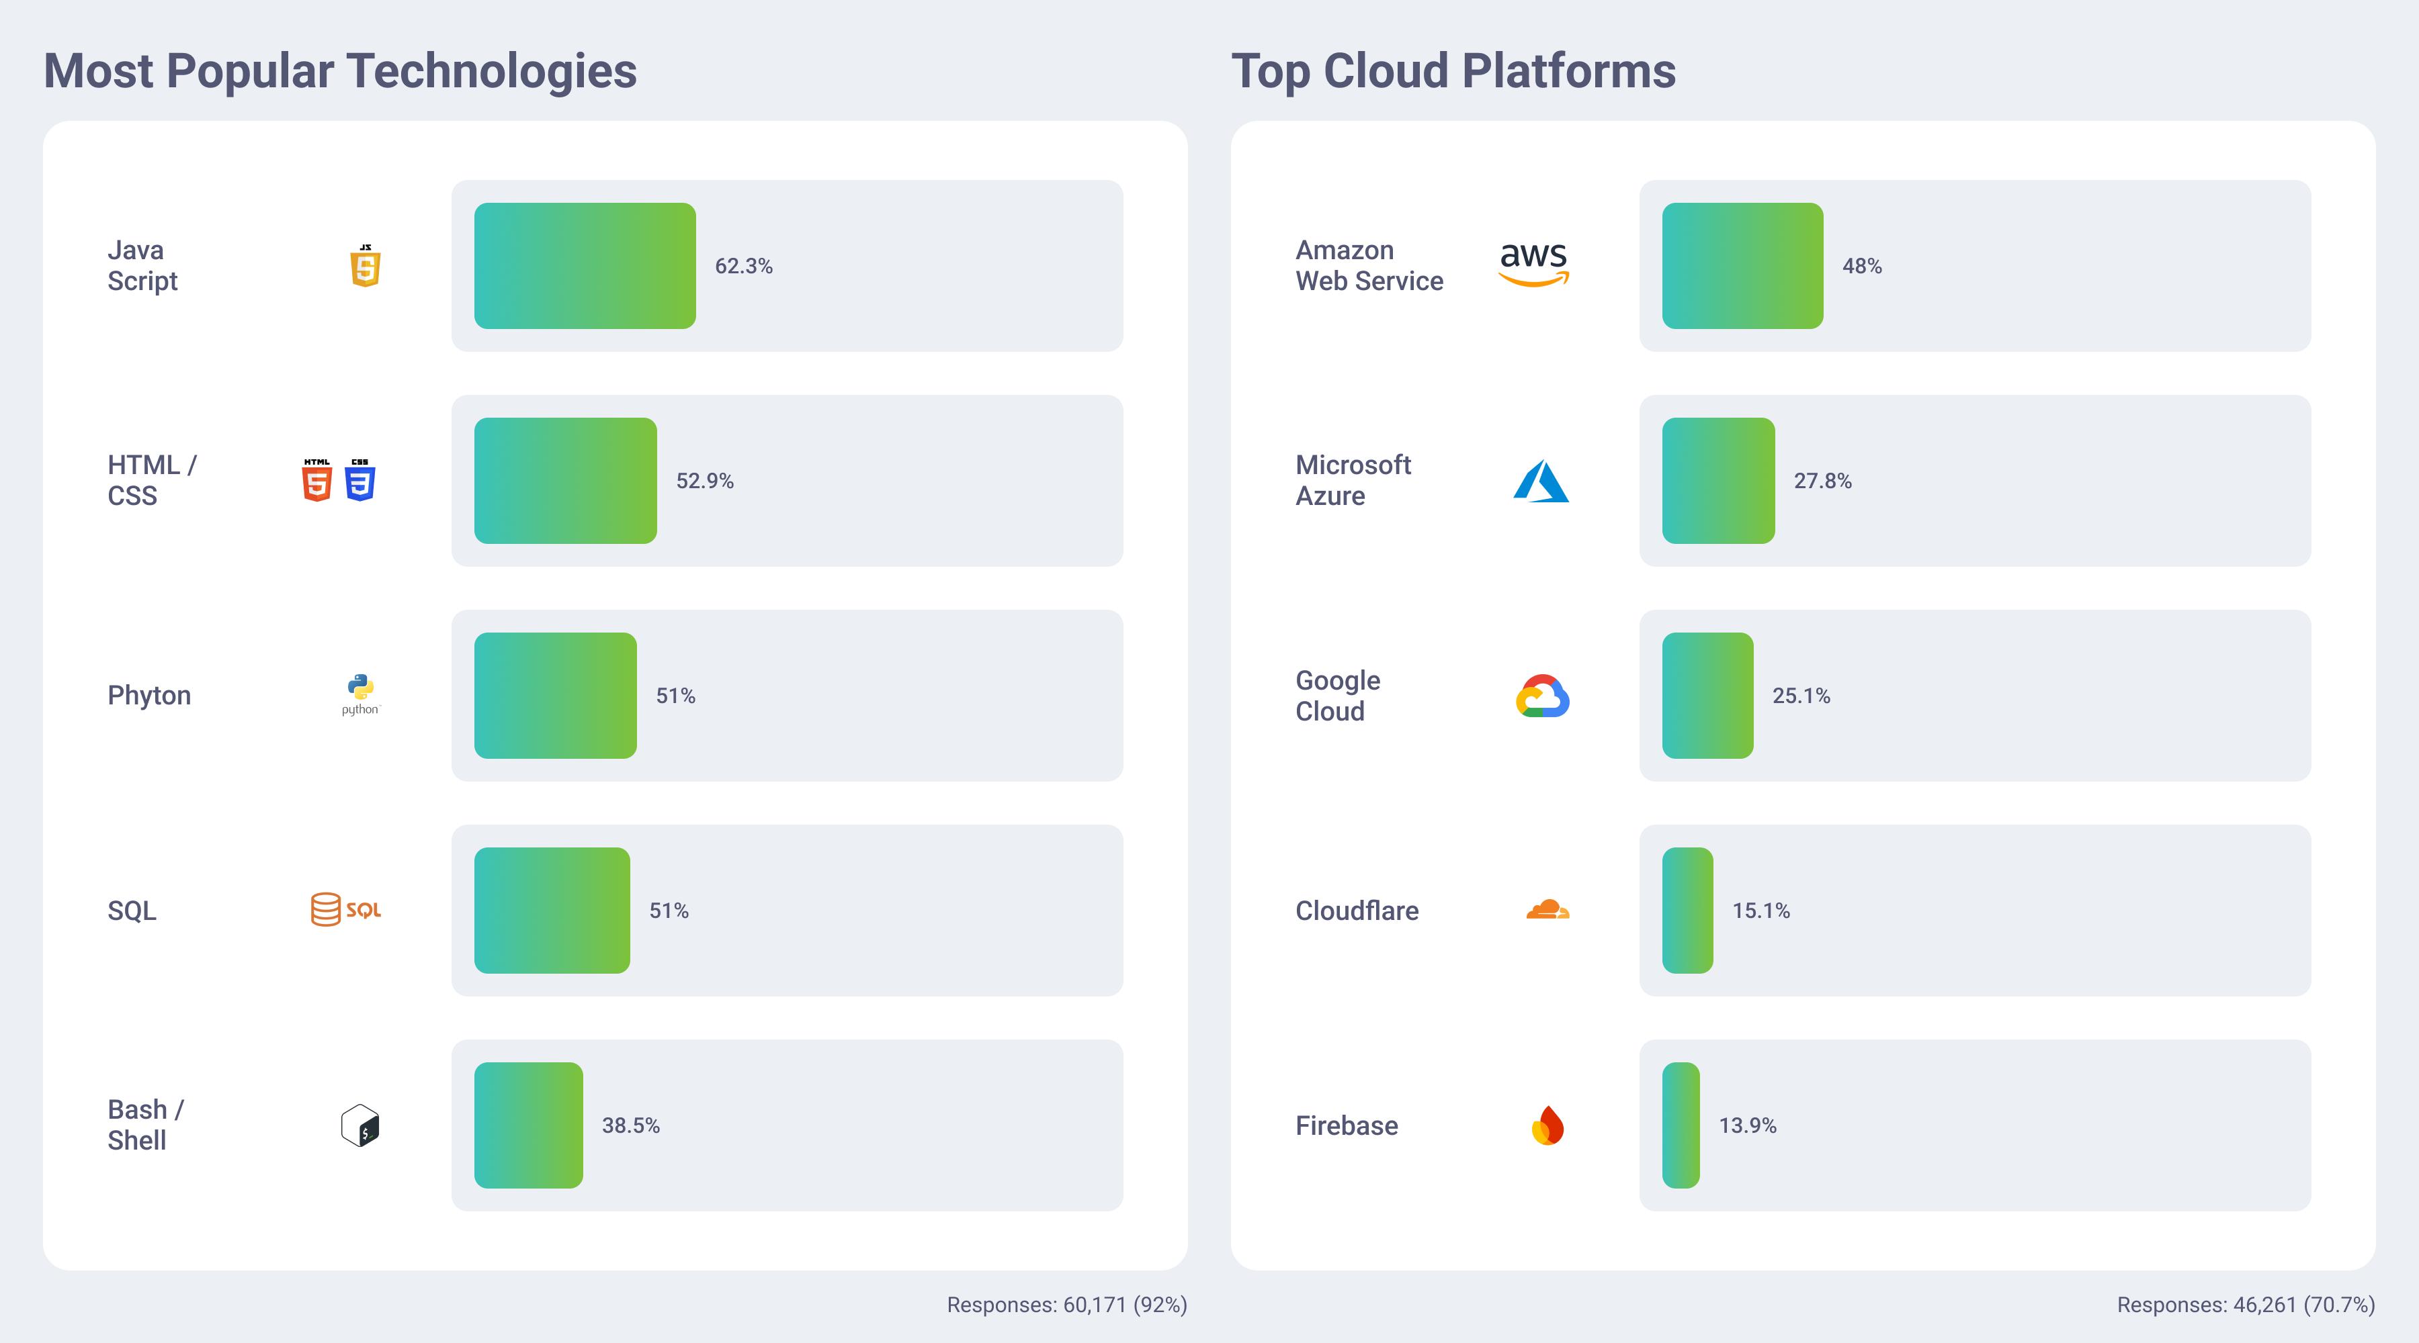Click the HTML5 orange shield icon

[317, 481]
